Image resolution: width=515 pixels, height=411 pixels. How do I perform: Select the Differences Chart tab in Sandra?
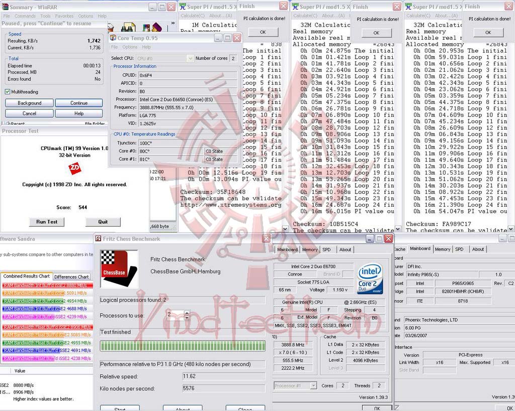(x=71, y=277)
